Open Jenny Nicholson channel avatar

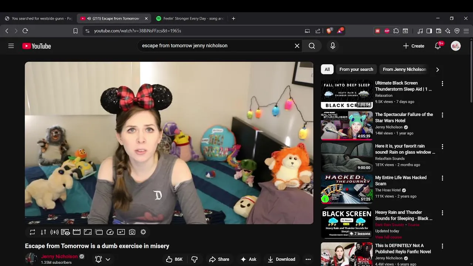click(31, 259)
